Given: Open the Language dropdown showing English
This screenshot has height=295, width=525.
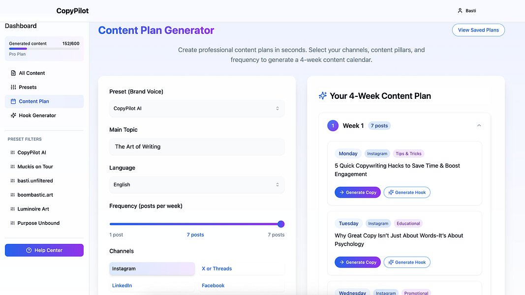Looking at the screenshot, I should tap(197, 185).
